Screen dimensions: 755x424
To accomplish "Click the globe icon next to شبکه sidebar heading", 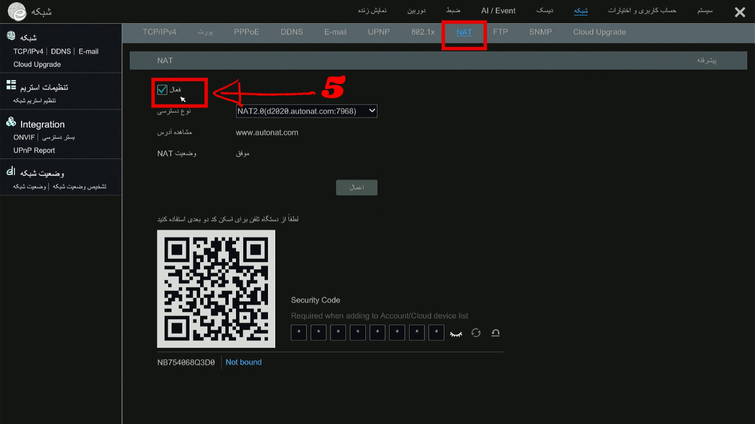I will (11, 36).
